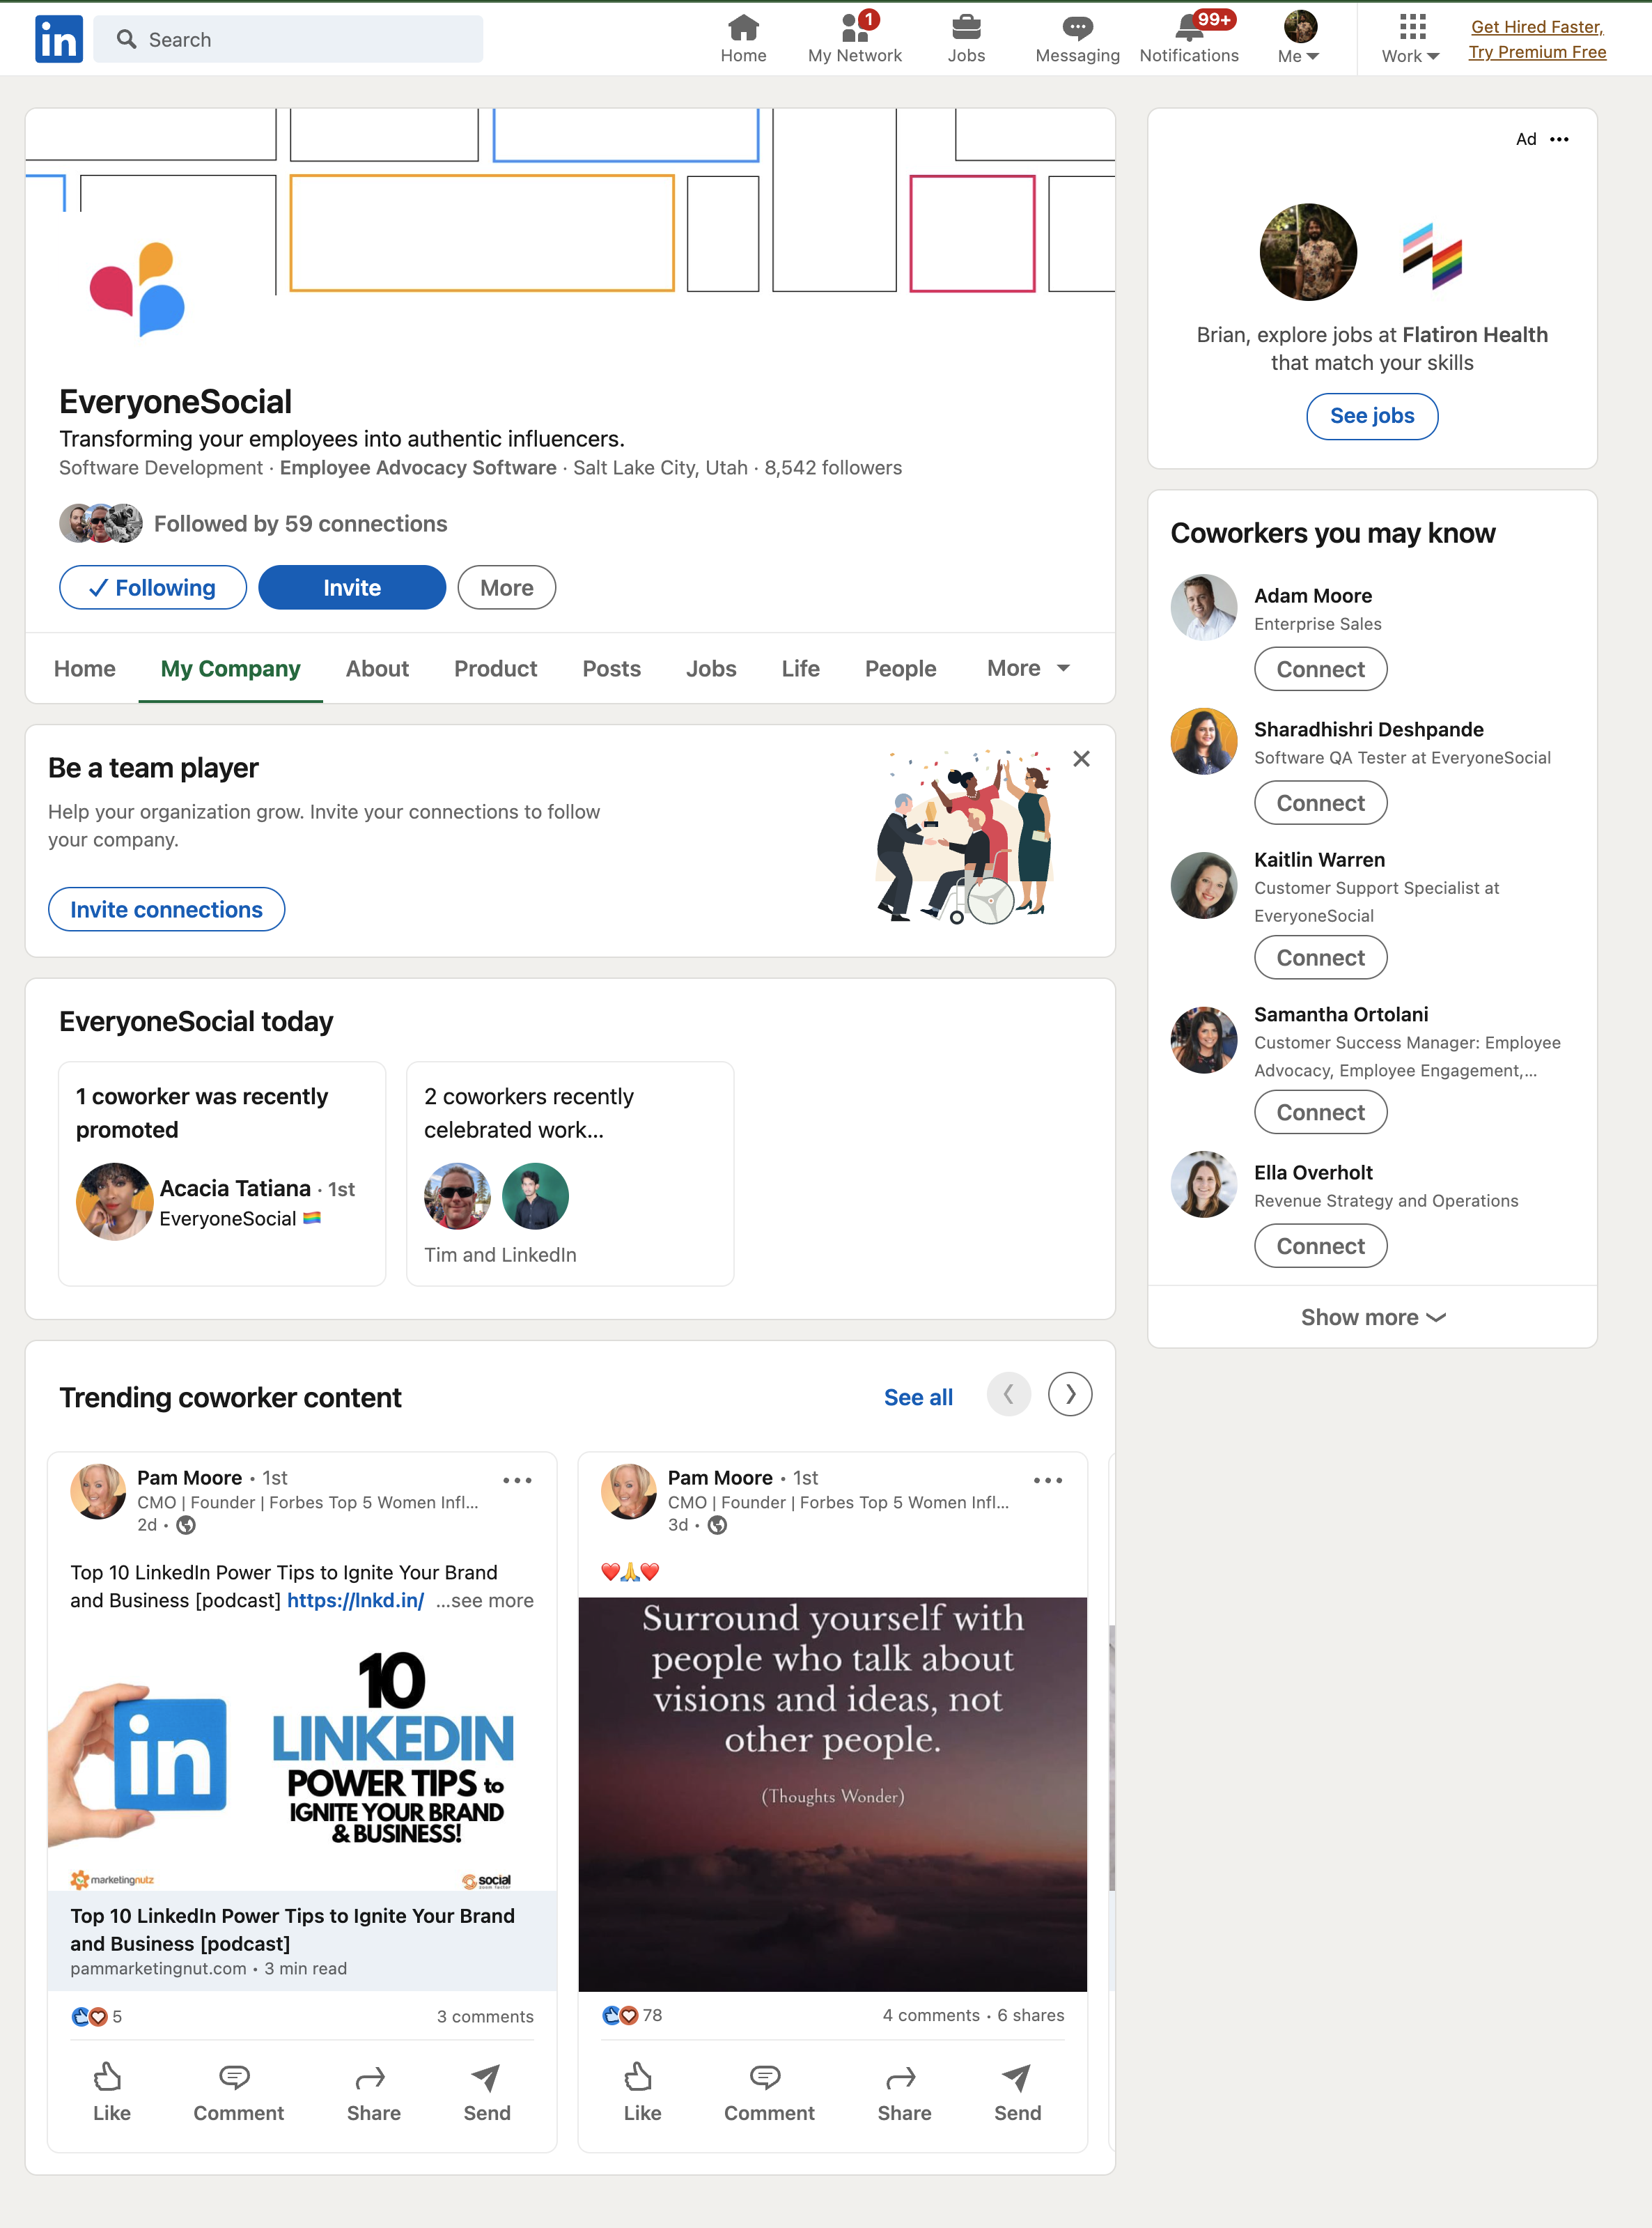Comment on the LinkedIn Power Tips post
This screenshot has height=2228, width=1652.
[238, 2091]
